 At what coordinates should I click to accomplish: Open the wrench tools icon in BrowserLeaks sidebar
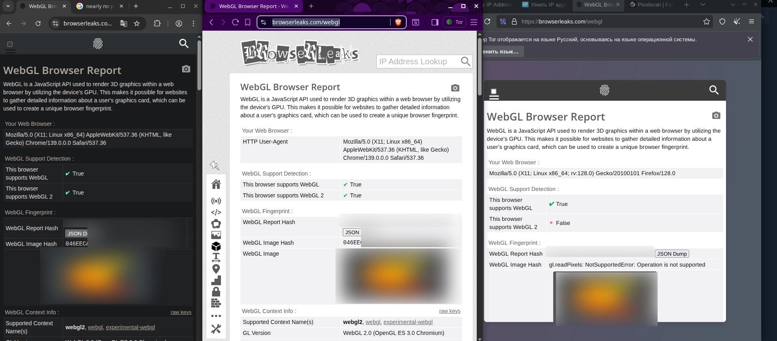(x=216, y=329)
